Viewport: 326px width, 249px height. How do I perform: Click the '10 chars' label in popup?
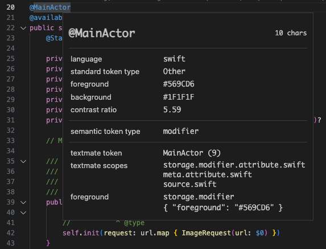[291, 33]
